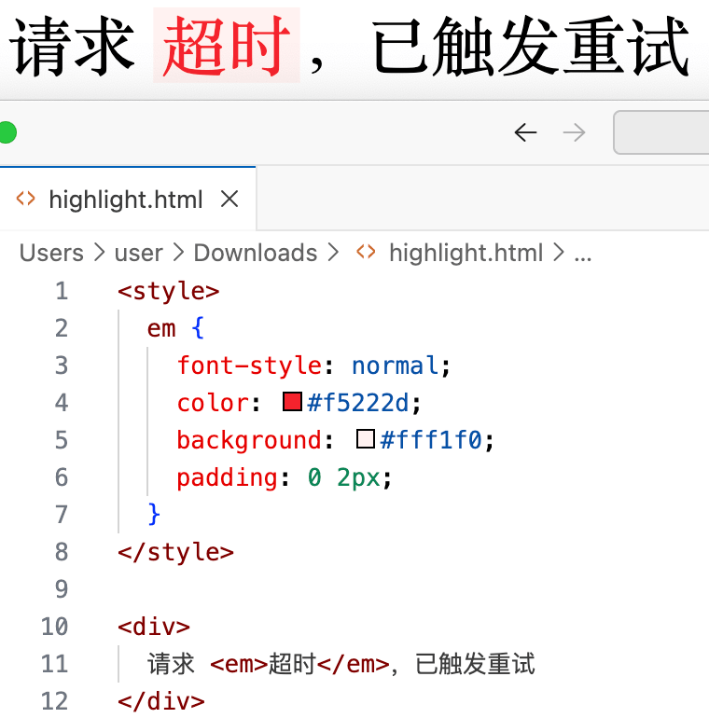Close the highlight.html editor tab
Viewport: 709px width, 718px height.
click(229, 199)
